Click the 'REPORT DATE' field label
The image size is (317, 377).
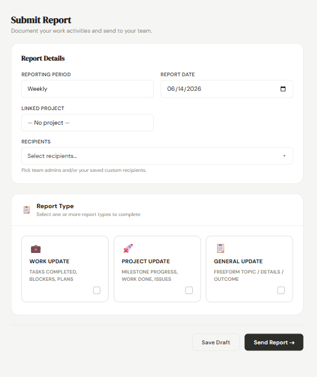178,74
